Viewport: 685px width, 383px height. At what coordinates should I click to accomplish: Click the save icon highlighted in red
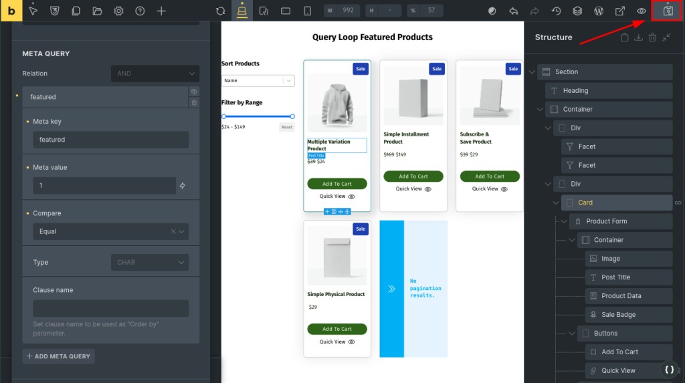coord(667,11)
